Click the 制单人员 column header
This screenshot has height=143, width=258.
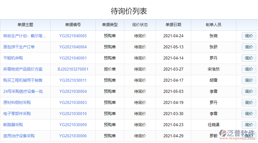(x=213, y=25)
